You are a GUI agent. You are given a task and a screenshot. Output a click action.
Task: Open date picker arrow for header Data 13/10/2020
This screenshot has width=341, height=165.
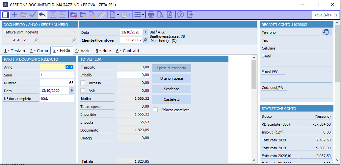(x=145, y=32)
